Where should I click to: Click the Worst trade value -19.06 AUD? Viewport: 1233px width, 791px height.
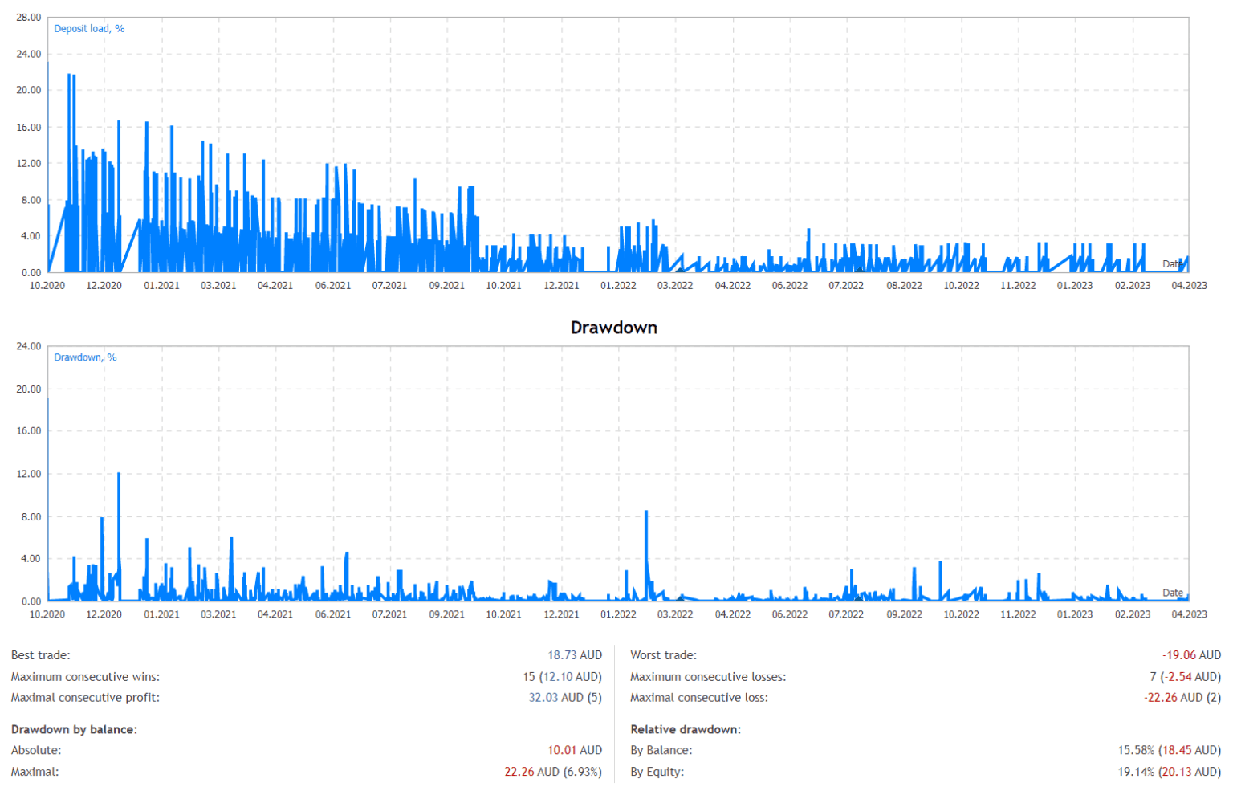point(1190,655)
